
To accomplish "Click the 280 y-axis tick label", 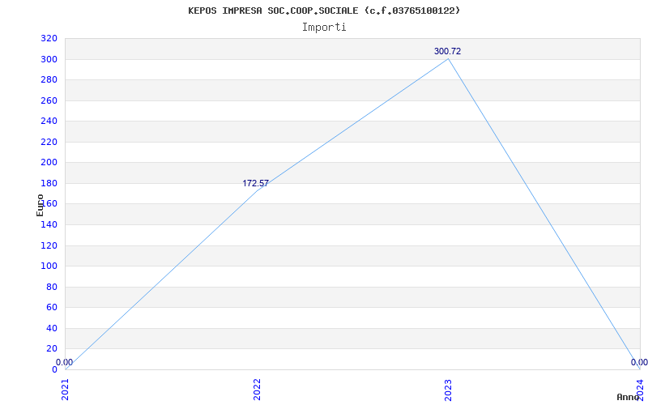I will [x=49, y=79].
